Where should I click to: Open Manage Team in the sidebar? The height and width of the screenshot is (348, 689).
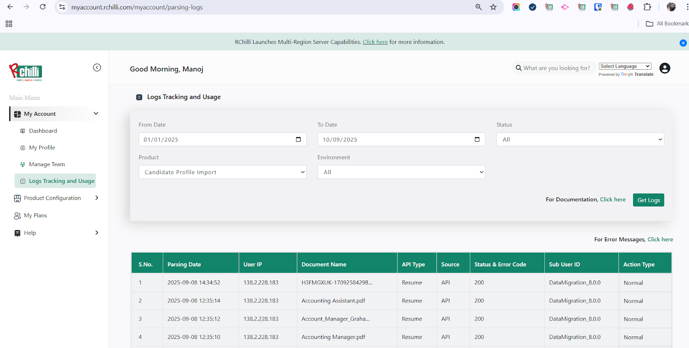47,164
